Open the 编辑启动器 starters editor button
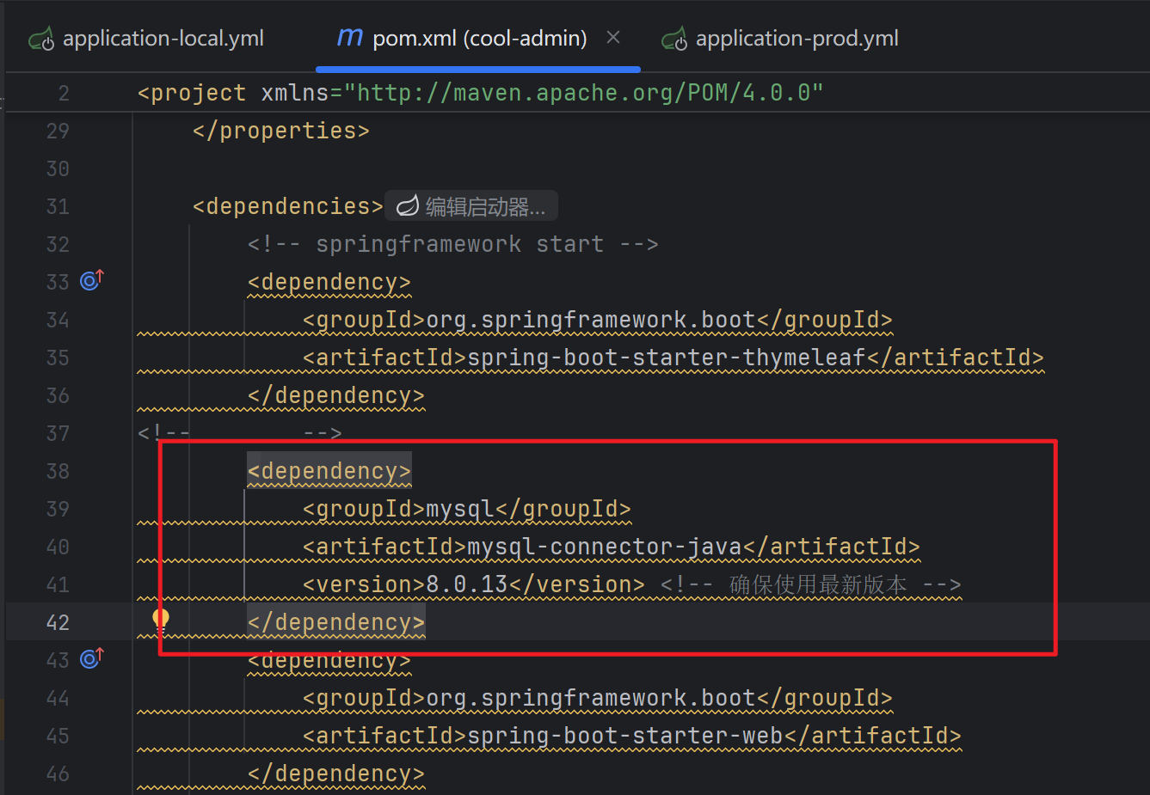This screenshot has height=795, width=1150. [470, 205]
